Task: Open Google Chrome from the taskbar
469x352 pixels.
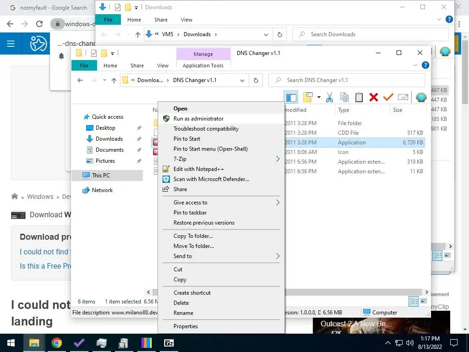Action: click(56, 343)
